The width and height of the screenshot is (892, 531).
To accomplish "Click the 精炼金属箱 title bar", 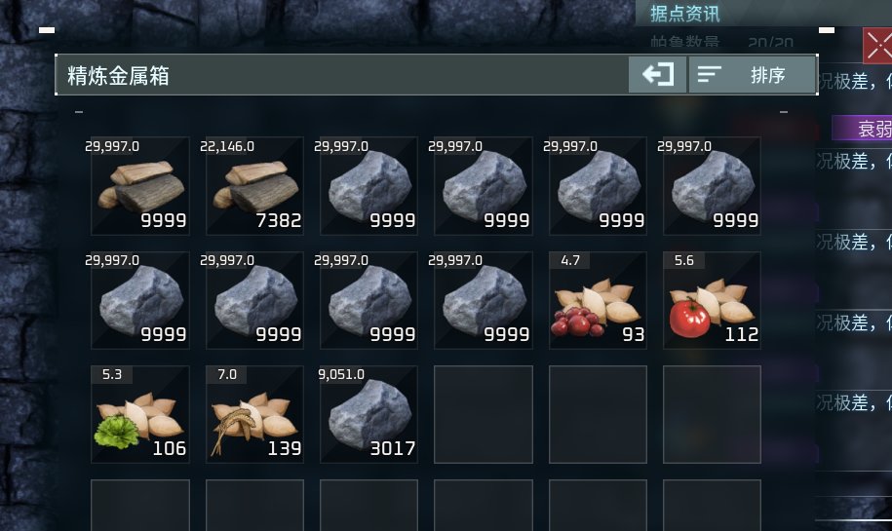I will click(341, 74).
